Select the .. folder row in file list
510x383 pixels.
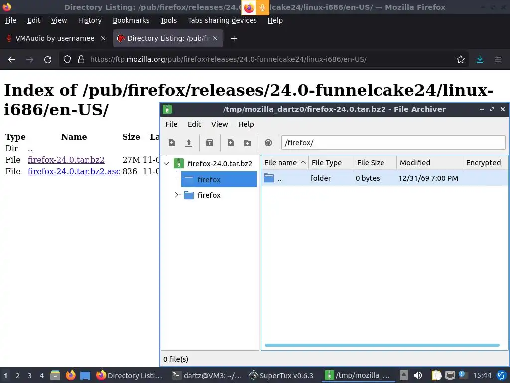point(385,178)
